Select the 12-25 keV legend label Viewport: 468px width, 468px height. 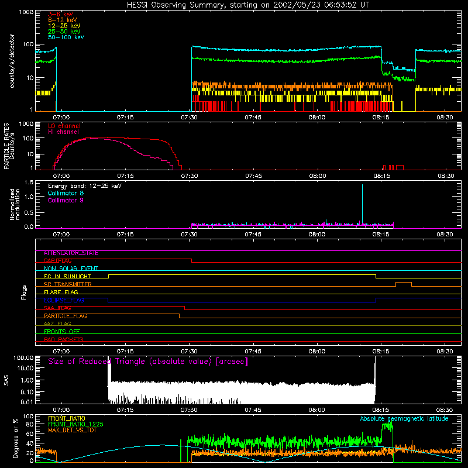pos(64,26)
